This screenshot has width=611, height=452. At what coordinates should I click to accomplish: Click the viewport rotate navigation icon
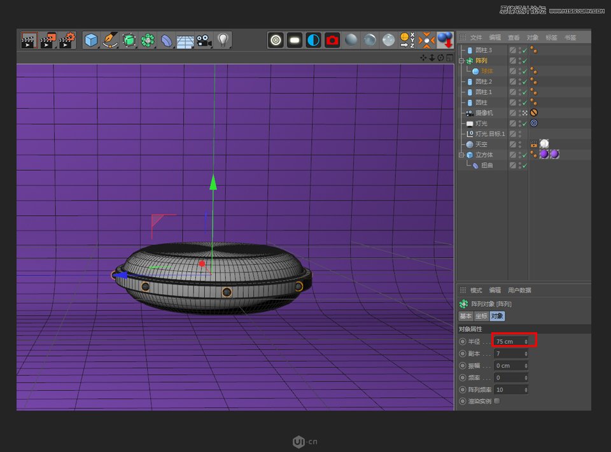[x=439, y=57]
